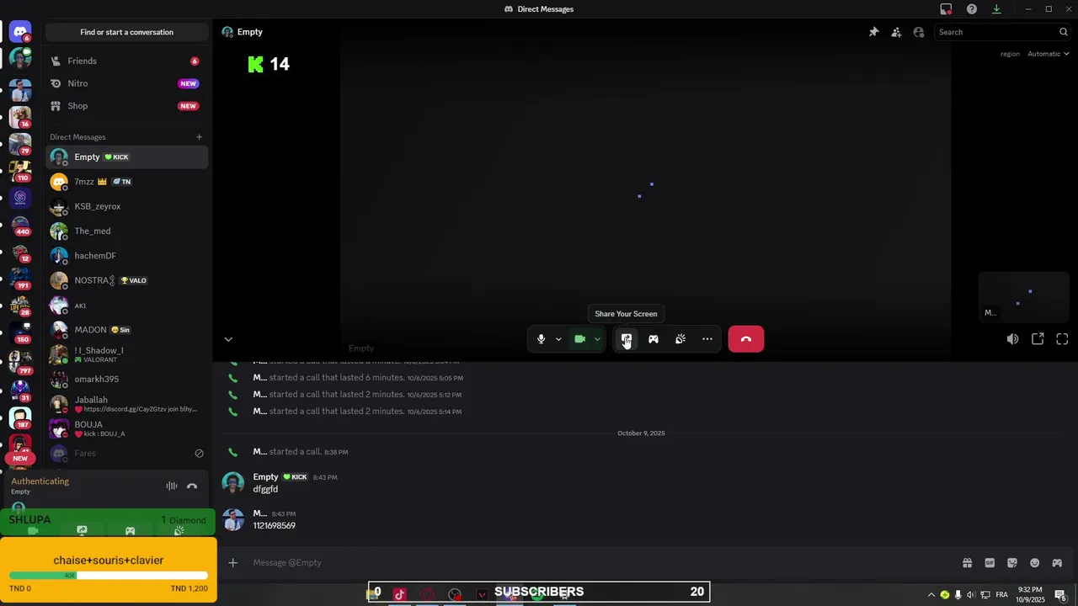
Task: Open the Windows clock showing 9:32 PM
Action: click(1030, 595)
